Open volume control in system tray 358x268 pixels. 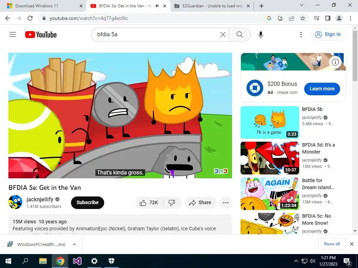[313, 261]
